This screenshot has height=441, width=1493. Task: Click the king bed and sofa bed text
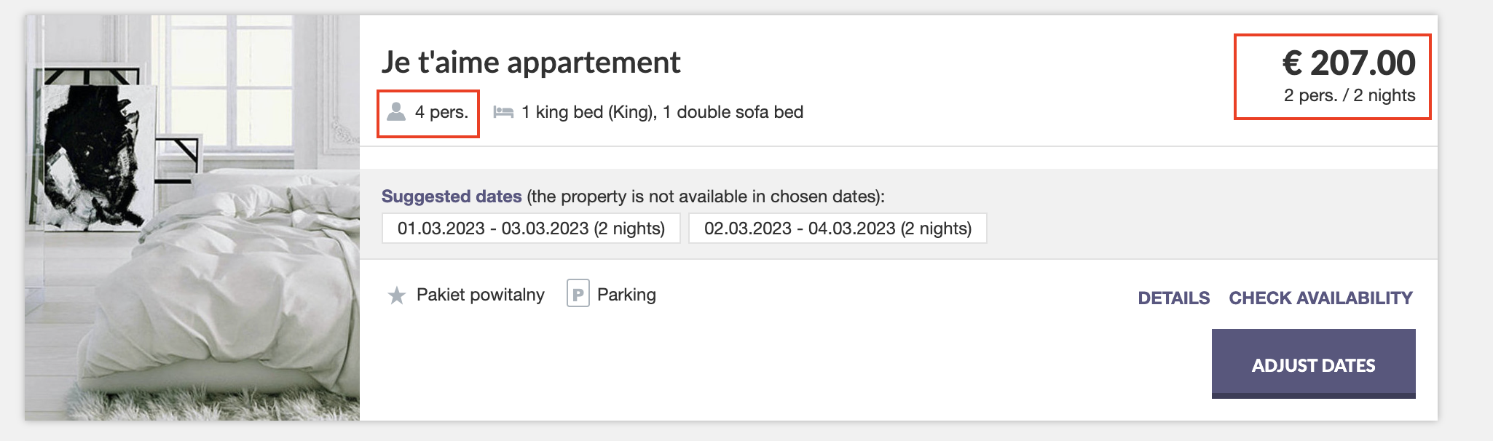662,112
